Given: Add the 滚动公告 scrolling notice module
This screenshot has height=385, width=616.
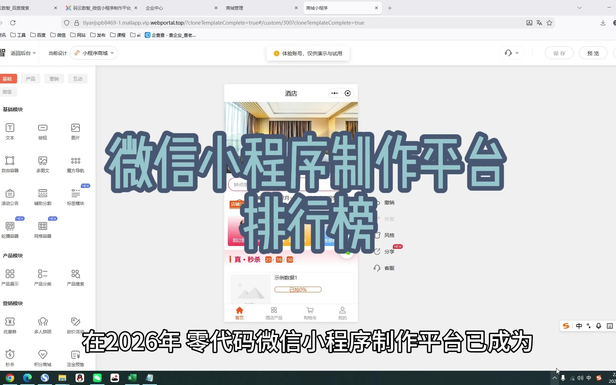Looking at the screenshot, I should pos(10,197).
